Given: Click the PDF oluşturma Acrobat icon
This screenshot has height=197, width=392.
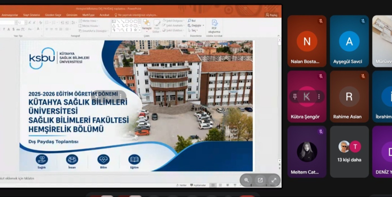Looking at the screenshot, I should (215, 26).
